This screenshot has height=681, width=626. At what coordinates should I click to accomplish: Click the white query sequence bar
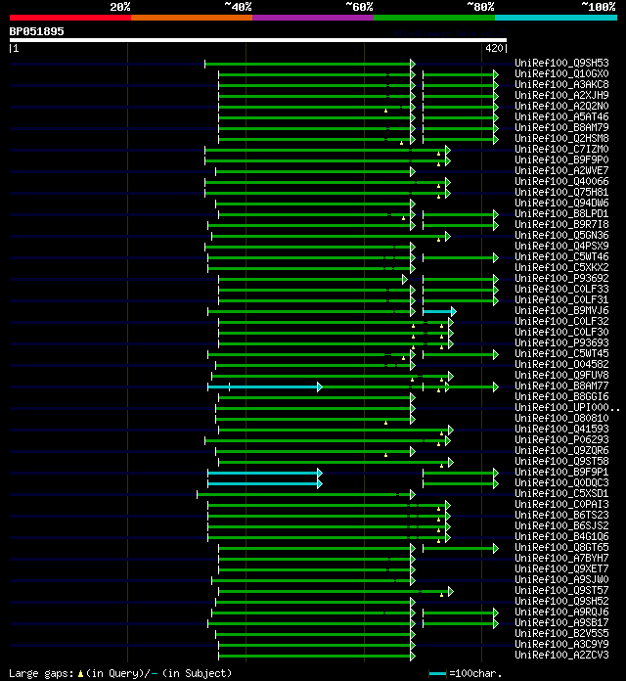tap(258, 40)
